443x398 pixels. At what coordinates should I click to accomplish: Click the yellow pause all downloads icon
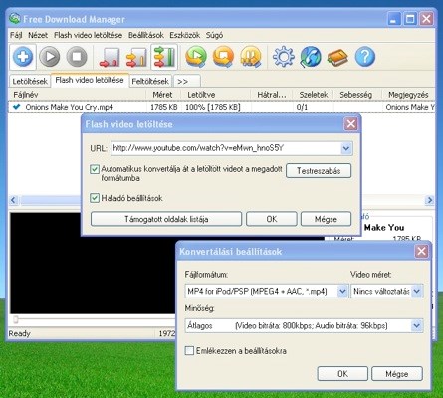coord(251,57)
